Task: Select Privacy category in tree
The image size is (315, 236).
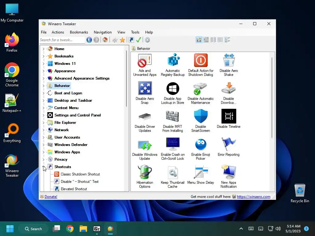Action: [x=61, y=159]
